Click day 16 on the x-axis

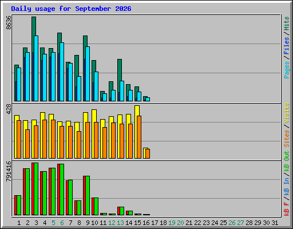tap(146, 223)
